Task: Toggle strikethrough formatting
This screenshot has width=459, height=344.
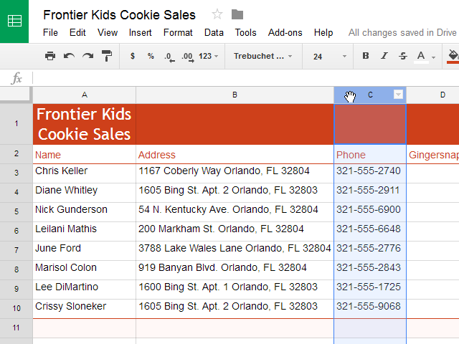Action: [x=402, y=56]
